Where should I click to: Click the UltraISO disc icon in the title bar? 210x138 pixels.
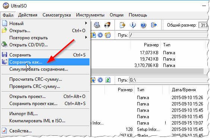6,6
